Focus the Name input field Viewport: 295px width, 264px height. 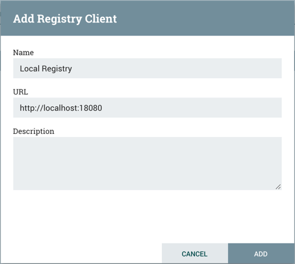click(147, 68)
